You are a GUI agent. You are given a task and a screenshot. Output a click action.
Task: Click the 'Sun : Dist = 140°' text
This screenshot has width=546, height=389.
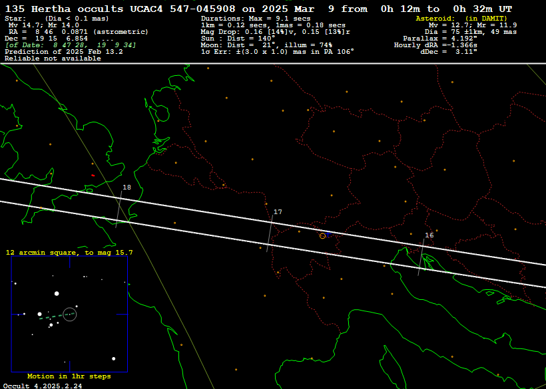pyautogui.click(x=238, y=39)
